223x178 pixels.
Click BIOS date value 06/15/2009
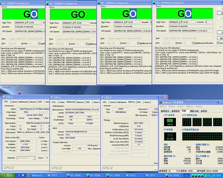click(x=82, y=138)
